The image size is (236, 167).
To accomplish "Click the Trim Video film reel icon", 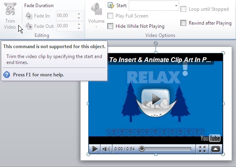I will tap(10, 9).
